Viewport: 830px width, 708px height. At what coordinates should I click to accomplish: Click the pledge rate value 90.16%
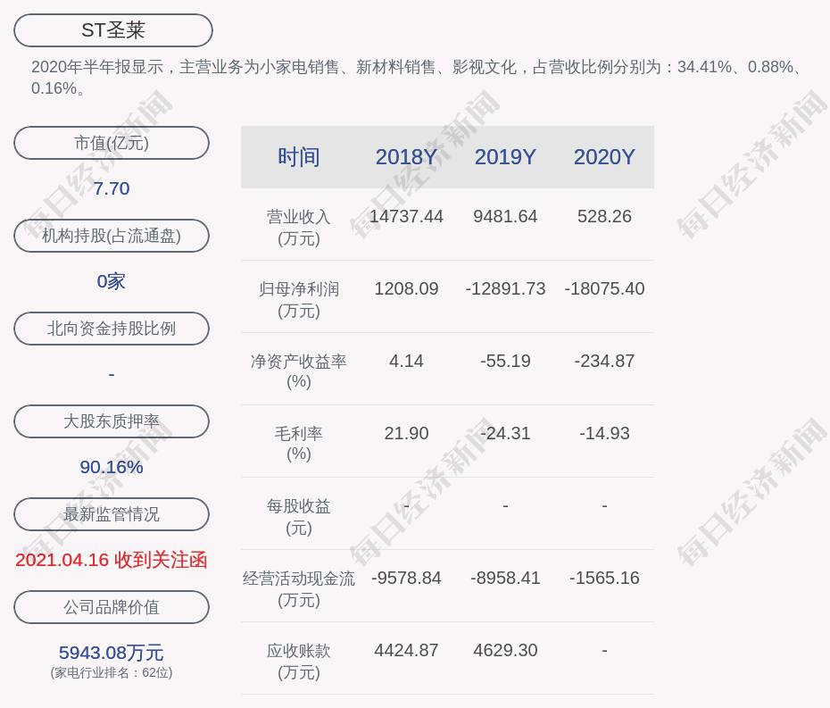pos(112,467)
